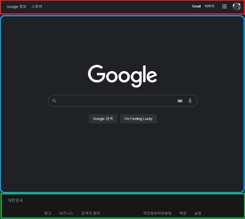The image size is (245, 219).
Task: Click the magnifier icon in search box
Action: 54,101
